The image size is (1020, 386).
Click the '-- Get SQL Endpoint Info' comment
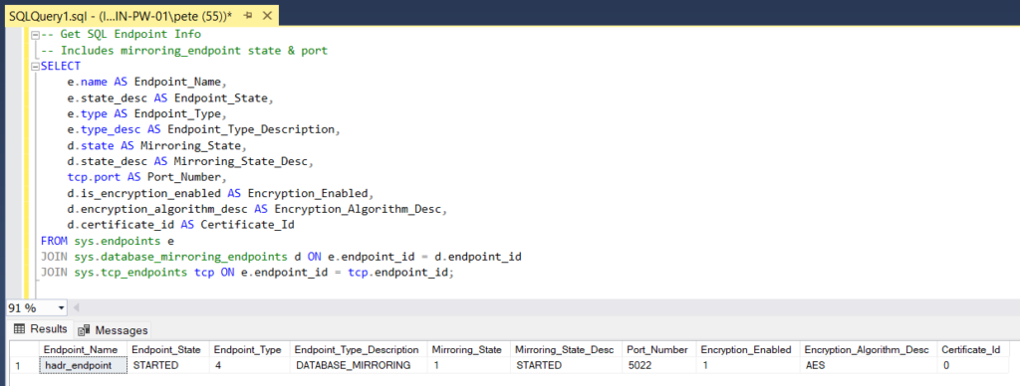tap(121, 35)
